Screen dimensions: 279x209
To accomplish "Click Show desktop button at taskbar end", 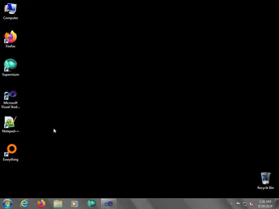I will [277, 204].
